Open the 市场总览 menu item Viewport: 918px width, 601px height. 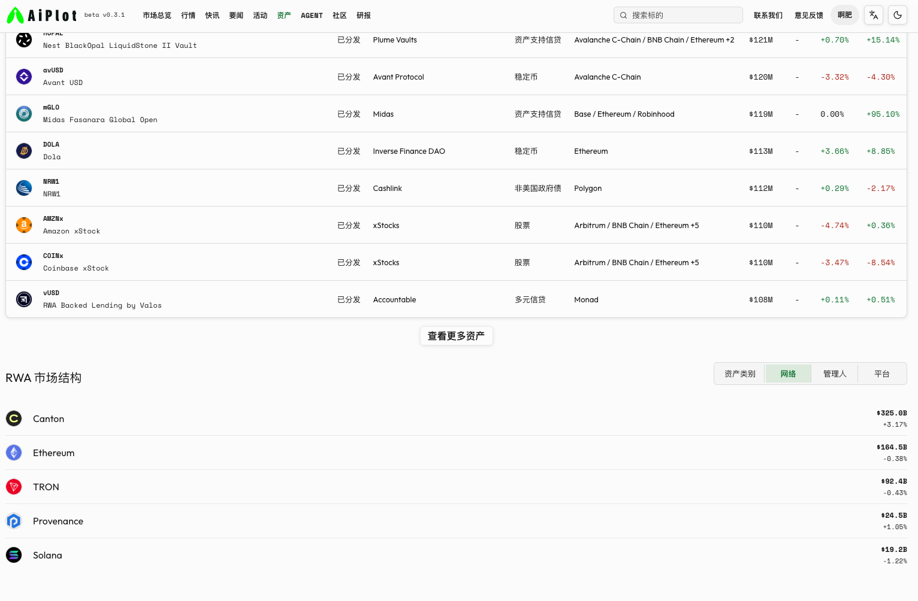pos(157,15)
